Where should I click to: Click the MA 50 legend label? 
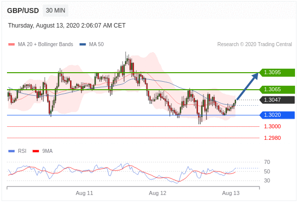tap(96, 44)
